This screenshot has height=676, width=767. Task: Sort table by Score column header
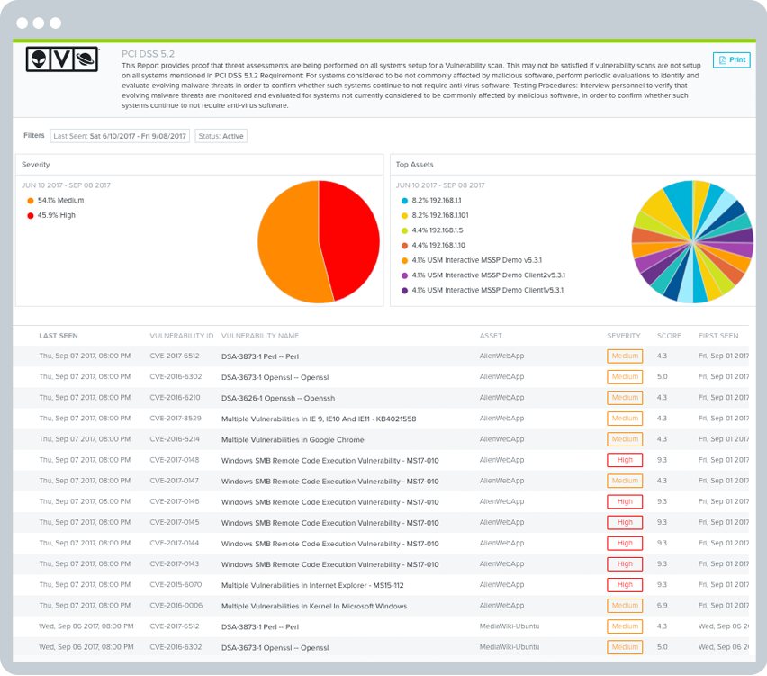coord(669,336)
